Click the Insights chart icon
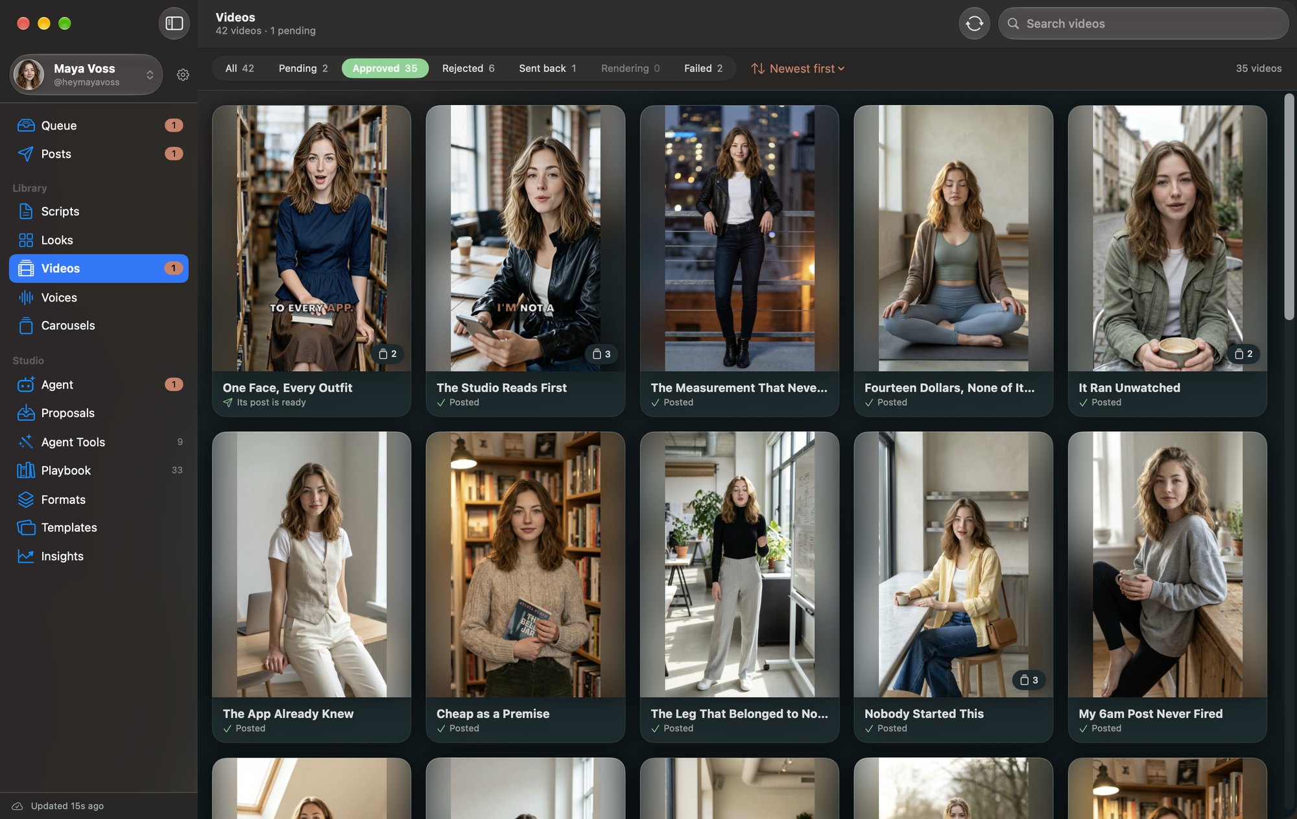This screenshot has height=819, width=1297. [26, 556]
